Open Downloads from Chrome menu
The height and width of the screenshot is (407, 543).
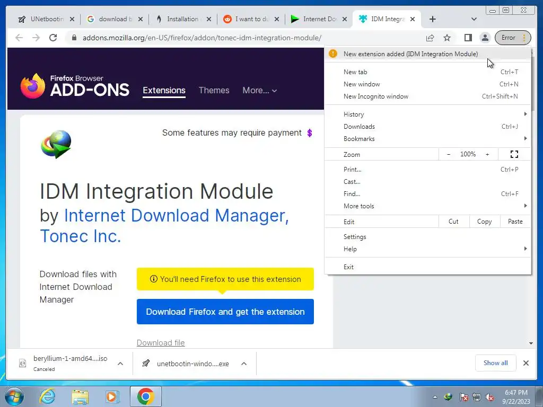428,126
